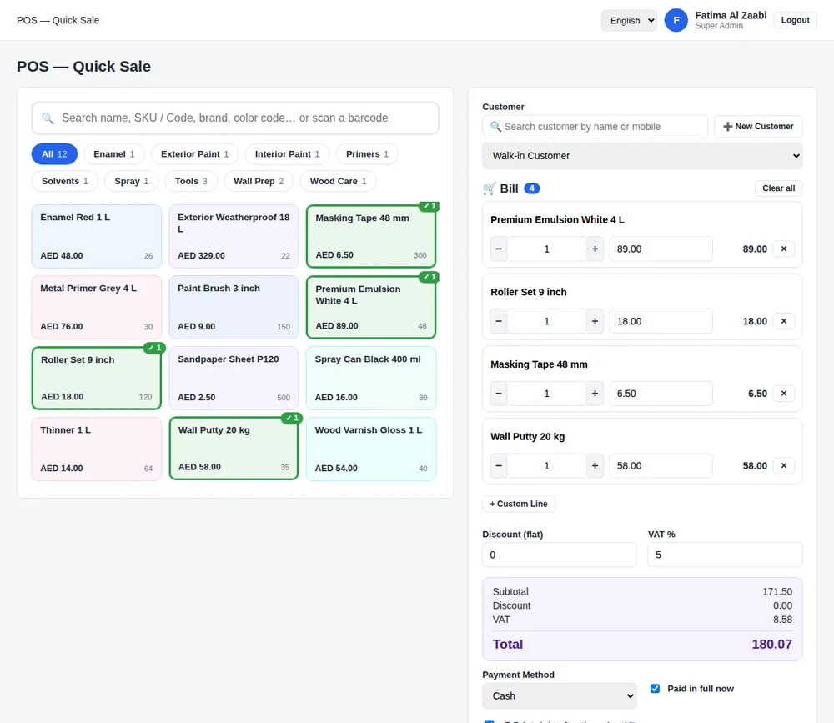The width and height of the screenshot is (834, 723).
Task: Filter products by Wood Care category
Action: point(338,181)
